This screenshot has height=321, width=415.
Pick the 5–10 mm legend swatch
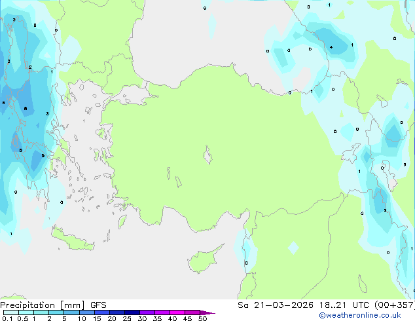pyautogui.click(x=71, y=312)
